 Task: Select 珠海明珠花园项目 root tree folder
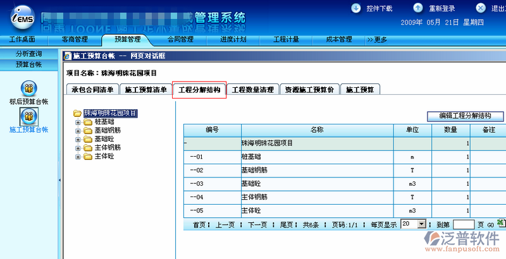point(110,113)
